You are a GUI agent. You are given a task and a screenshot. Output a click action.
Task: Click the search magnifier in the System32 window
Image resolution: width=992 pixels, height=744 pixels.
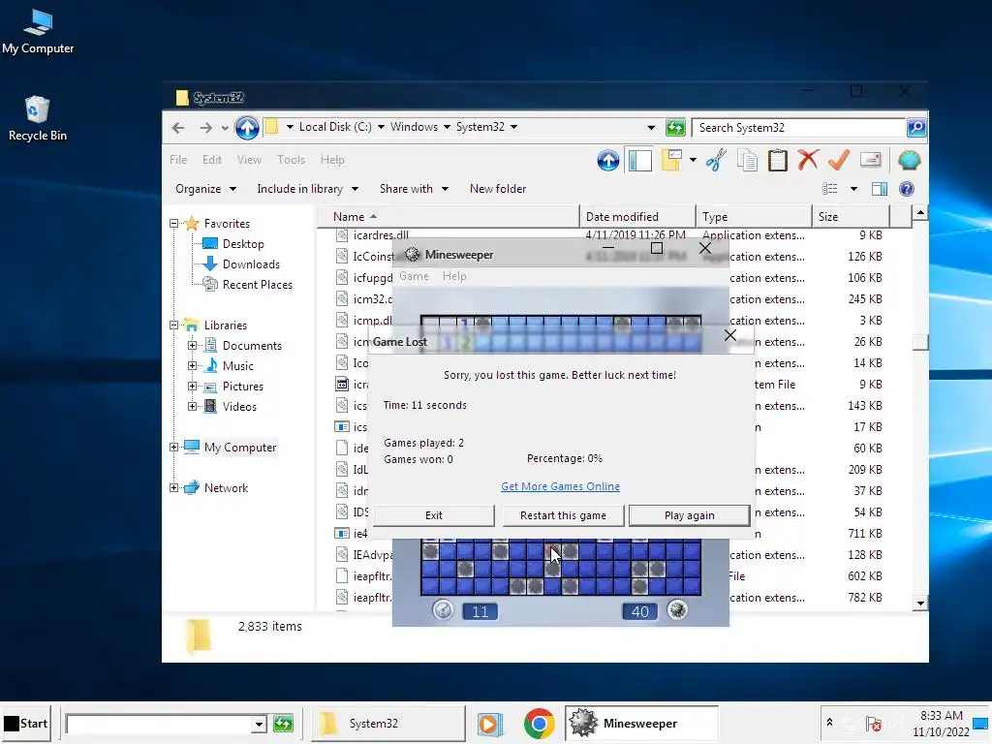tap(916, 127)
